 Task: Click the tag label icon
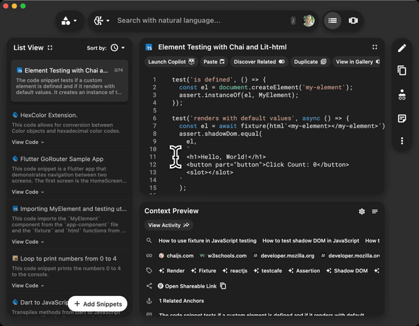click(149, 270)
